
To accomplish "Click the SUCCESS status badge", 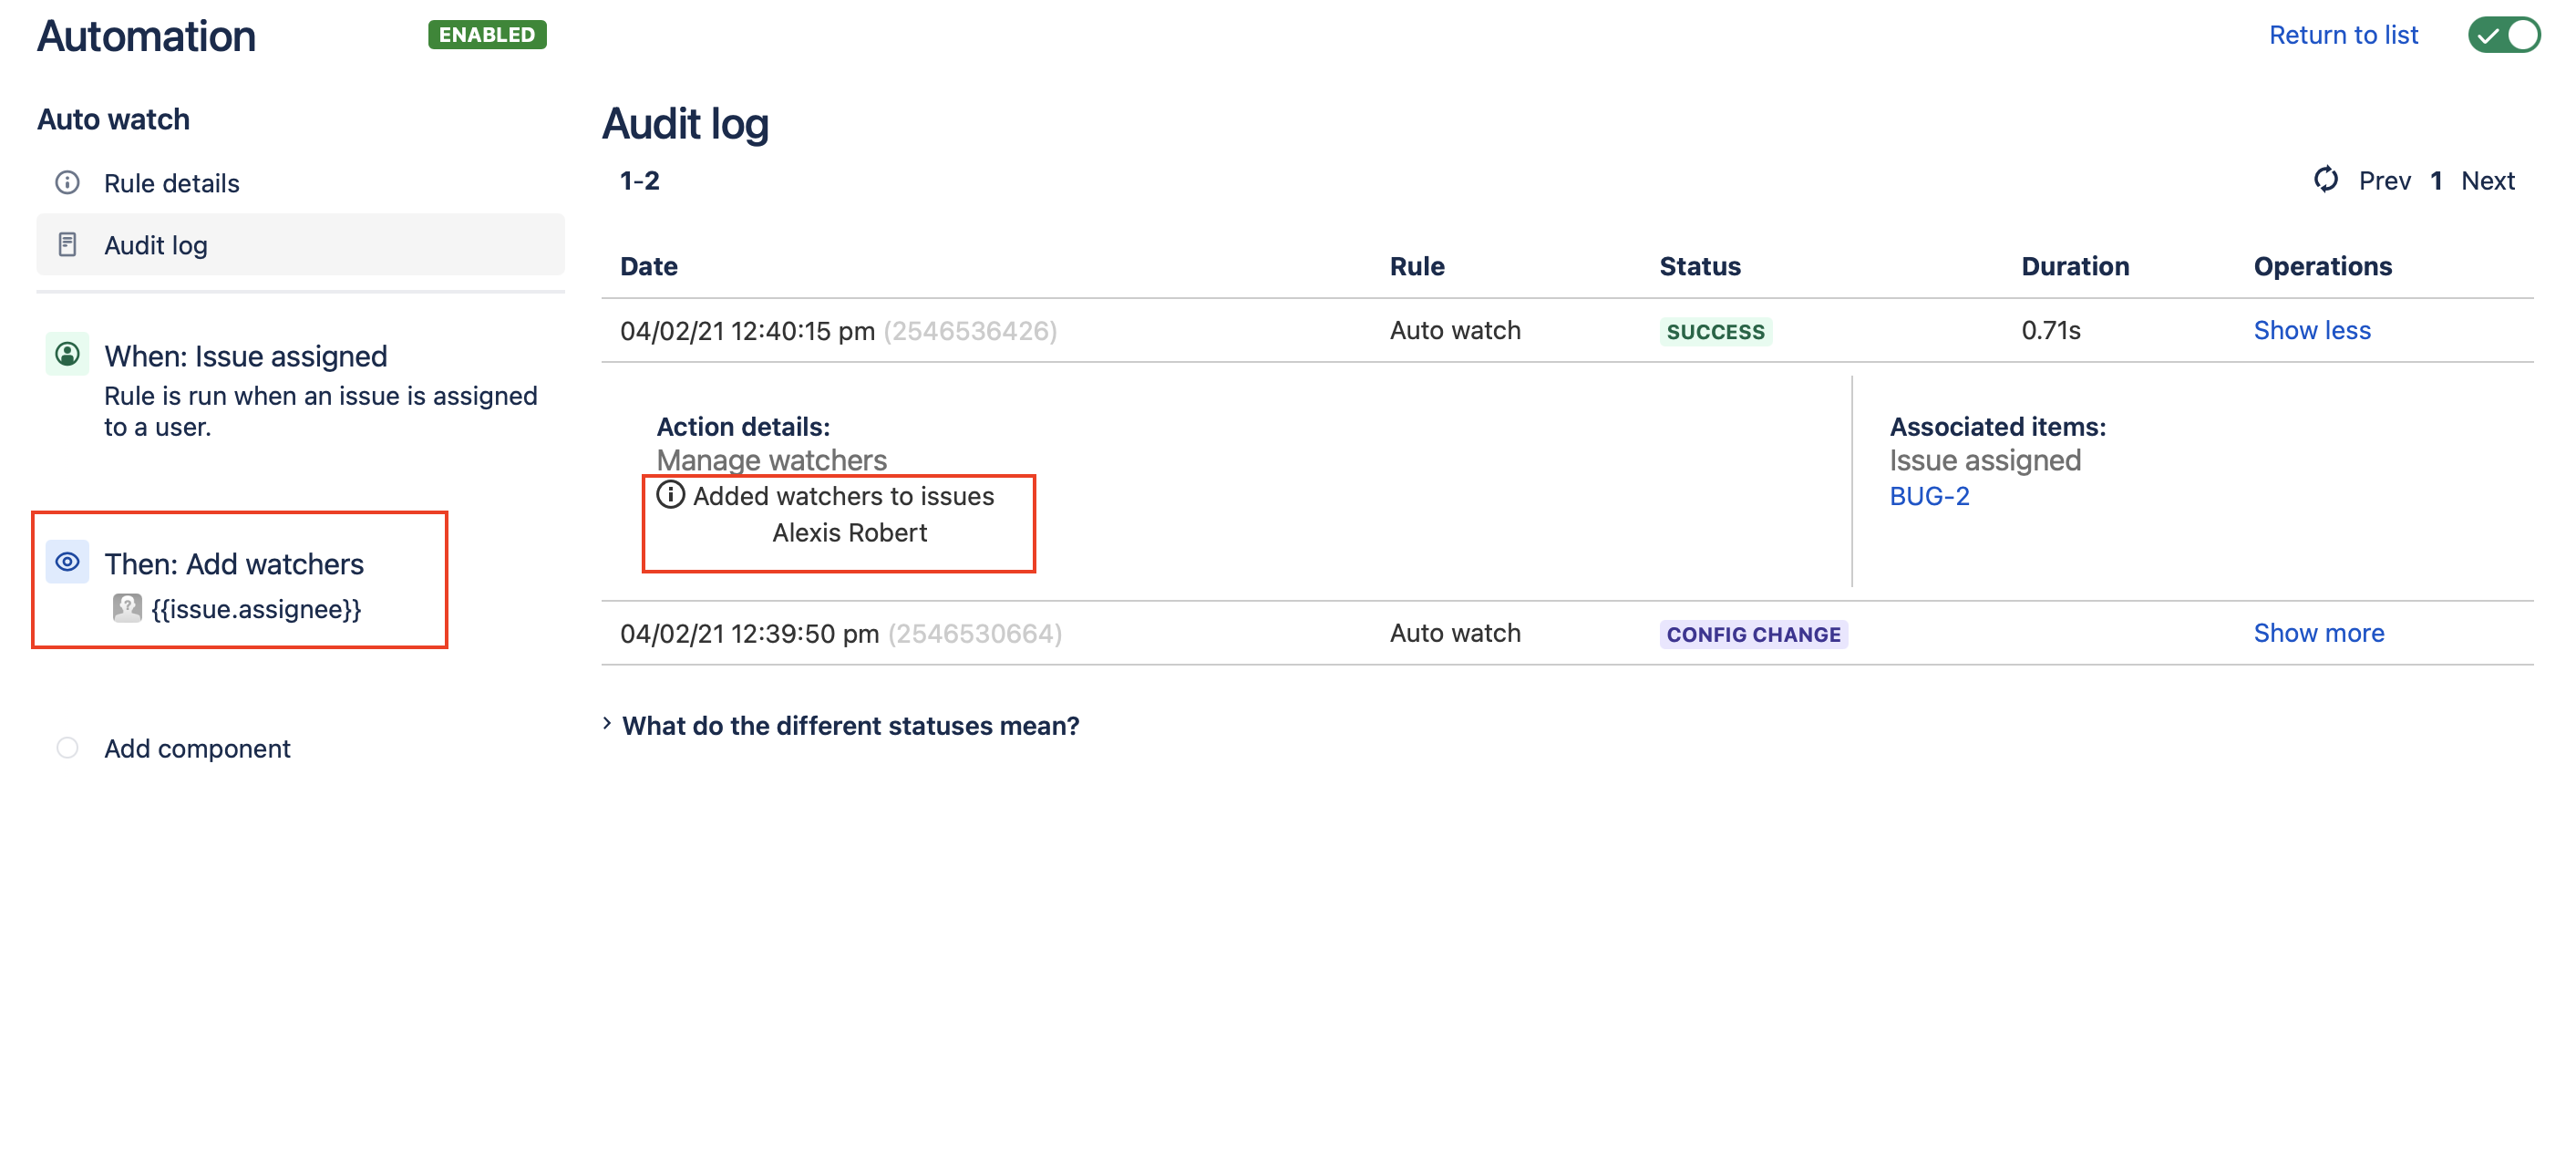I will tap(1715, 332).
